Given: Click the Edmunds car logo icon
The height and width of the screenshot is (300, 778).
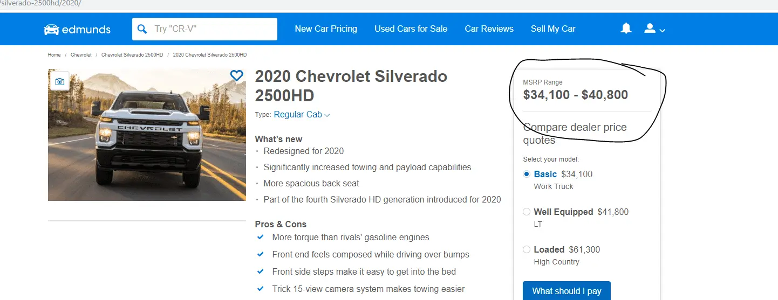Looking at the screenshot, I should tap(52, 29).
